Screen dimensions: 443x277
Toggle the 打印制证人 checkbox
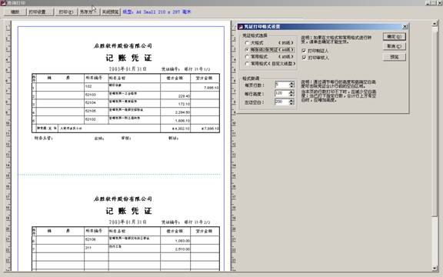304,51
